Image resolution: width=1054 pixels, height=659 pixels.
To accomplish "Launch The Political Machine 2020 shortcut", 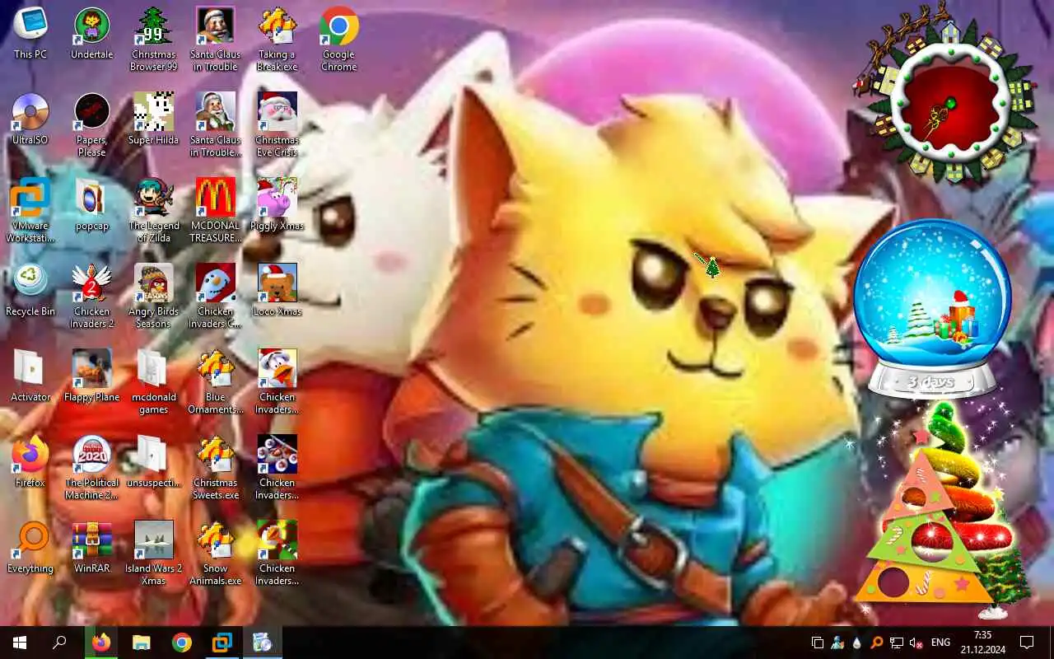I will [x=92, y=469].
